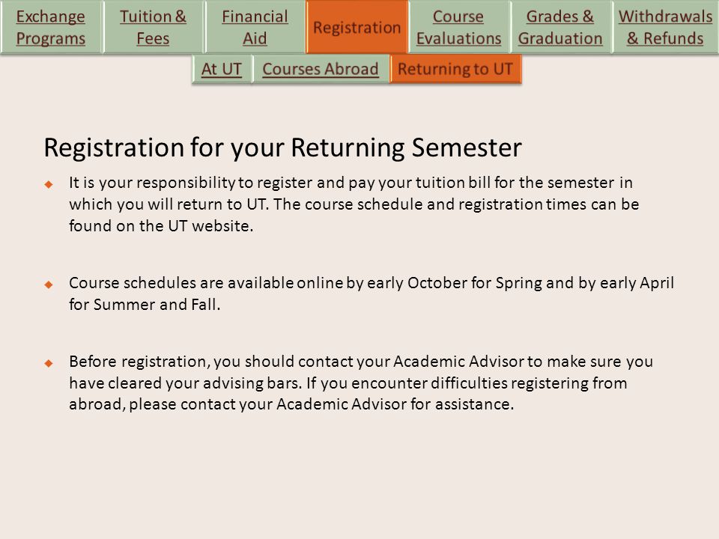
Task: Open the Exchange Programs tab
Action: click(x=51, y=27)
